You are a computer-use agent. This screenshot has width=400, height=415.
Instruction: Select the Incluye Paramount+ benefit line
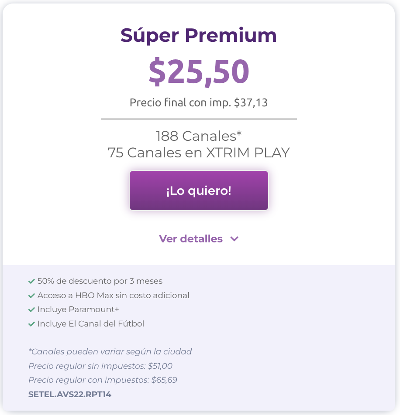pyautogui.click(x=78, y=309)
